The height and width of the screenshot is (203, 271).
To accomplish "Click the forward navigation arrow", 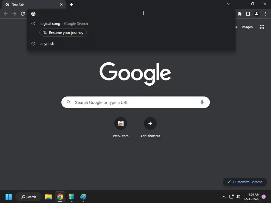I will [14, 14].
